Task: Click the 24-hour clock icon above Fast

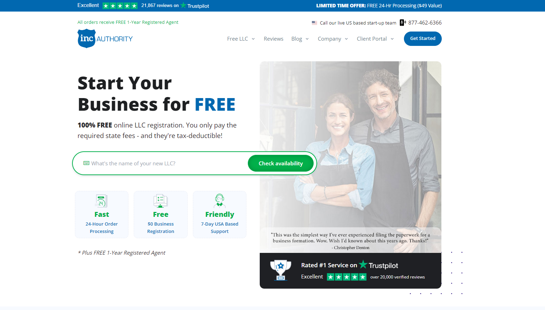Action: coord(102,201)
